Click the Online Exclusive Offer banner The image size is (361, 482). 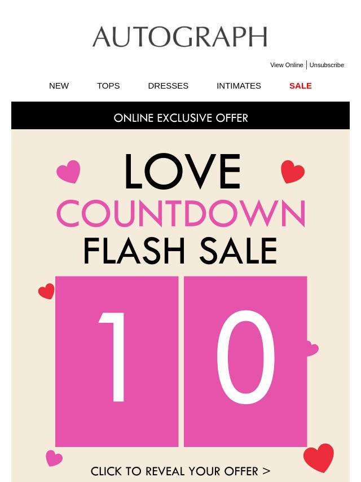click(180, 116)
